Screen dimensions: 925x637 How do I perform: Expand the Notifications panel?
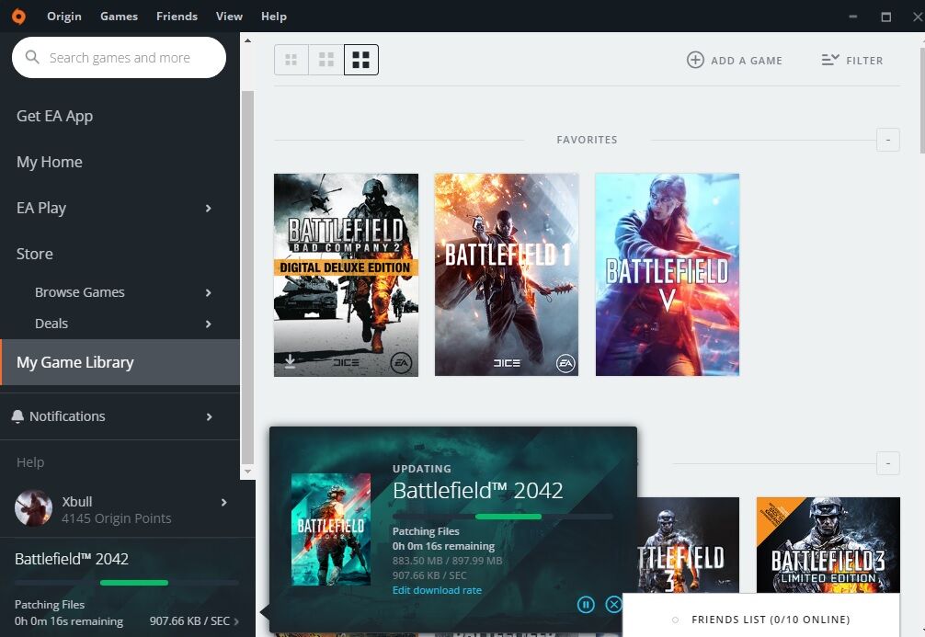[x=209, y=417]
